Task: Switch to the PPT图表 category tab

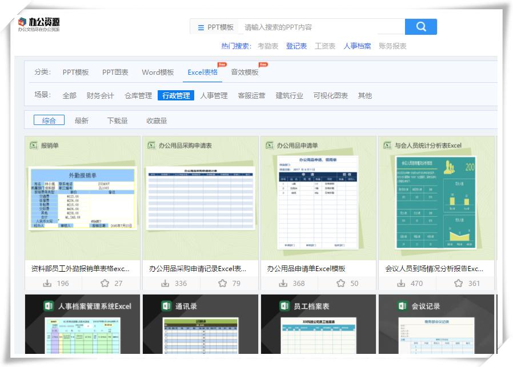Action: click(114, 72)
